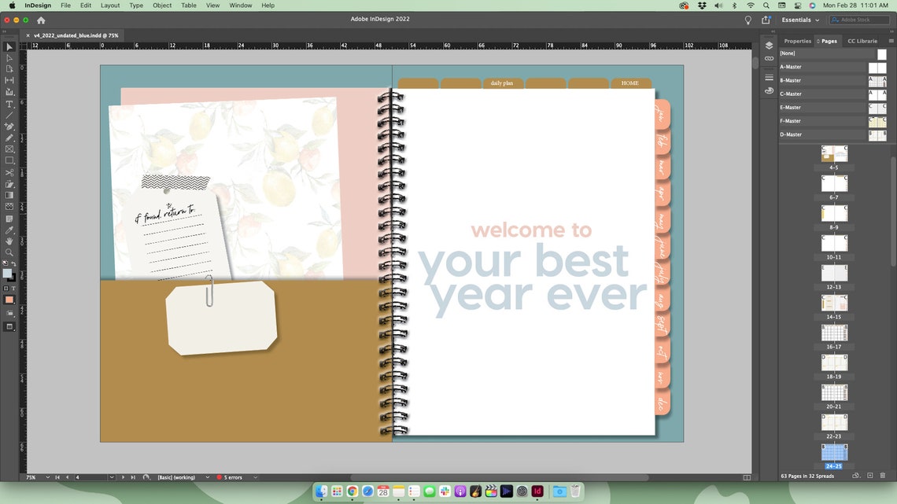Open the Adobe InDesign icon in the Dock
Image resolution: width=897 pixels, height=504 pixels.
[x=537, y=491]
